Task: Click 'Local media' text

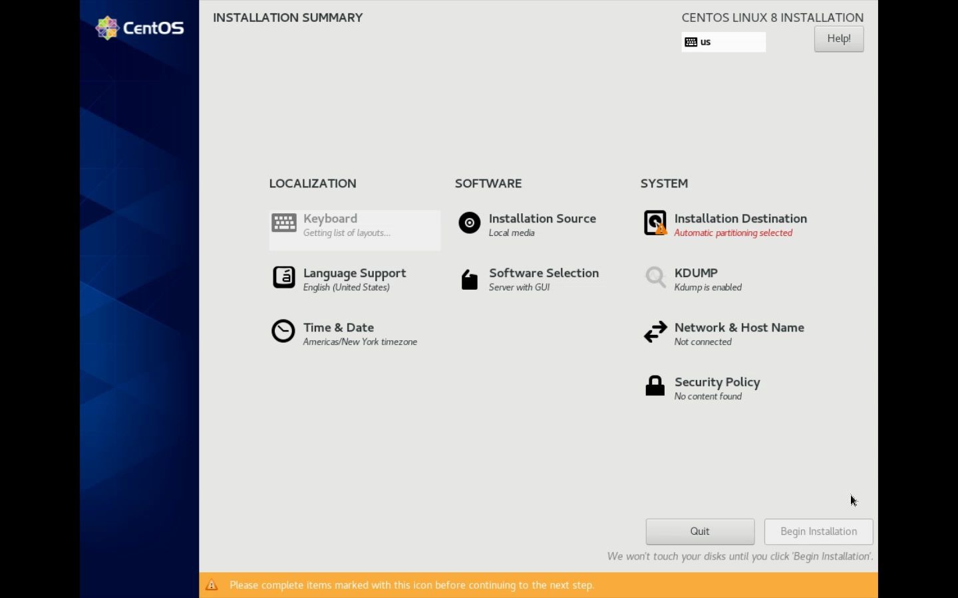Action: click(512, 233)
